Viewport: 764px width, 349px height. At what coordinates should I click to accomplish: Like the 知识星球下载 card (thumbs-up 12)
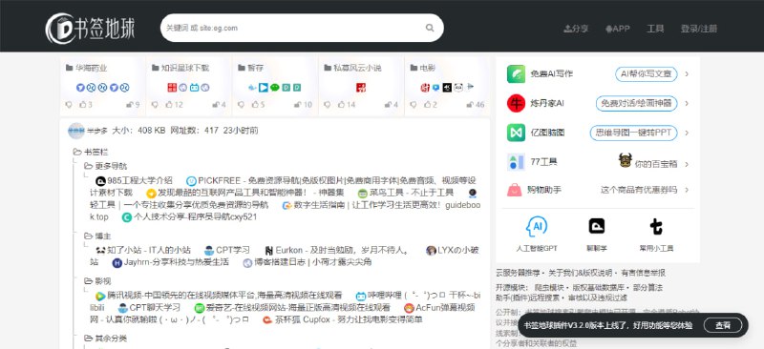pos(174,105)
